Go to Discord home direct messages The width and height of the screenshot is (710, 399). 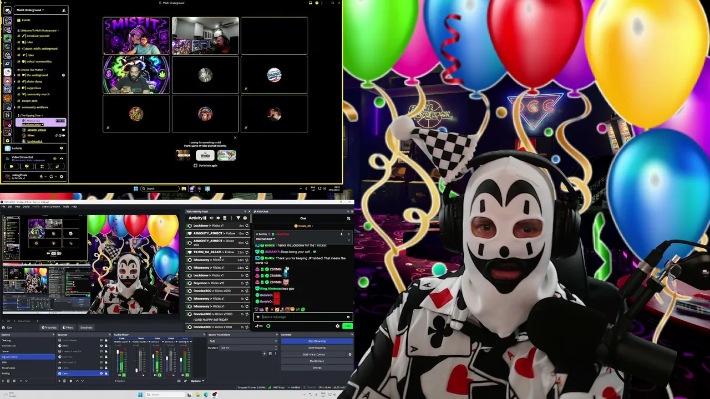[7, 10]
